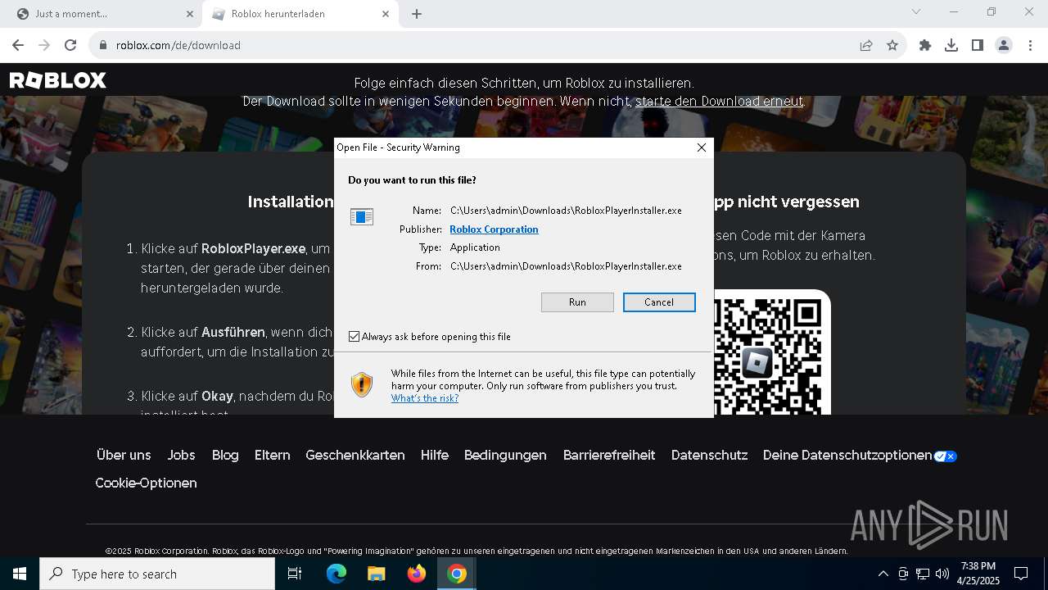Open 'Datenschutz' footer link
Viewport: 1048px width, 590px height.
tap(710, 455)
